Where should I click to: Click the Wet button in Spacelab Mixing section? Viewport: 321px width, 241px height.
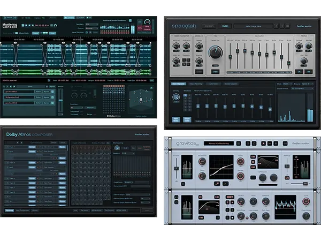[309, 72]
